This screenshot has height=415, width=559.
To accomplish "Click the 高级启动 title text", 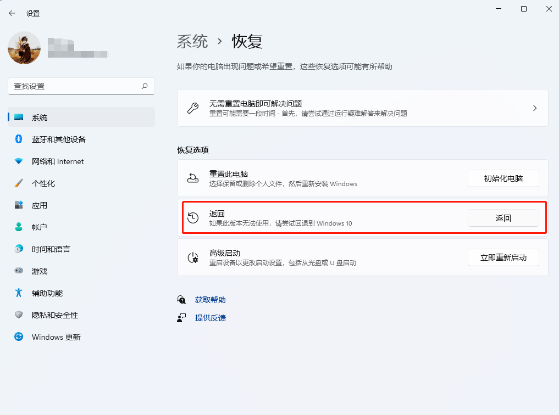I will [x=225, y=253].
